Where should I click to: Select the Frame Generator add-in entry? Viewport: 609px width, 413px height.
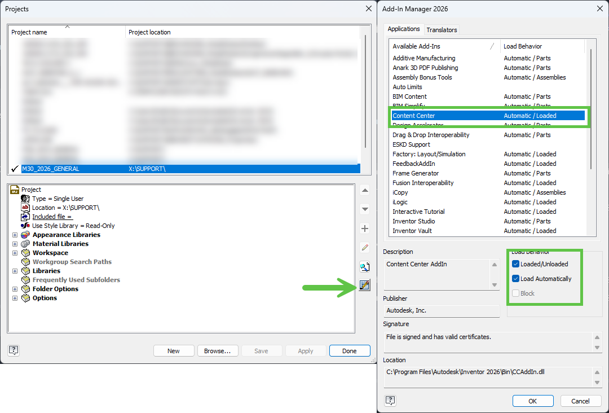click(415, 173)
